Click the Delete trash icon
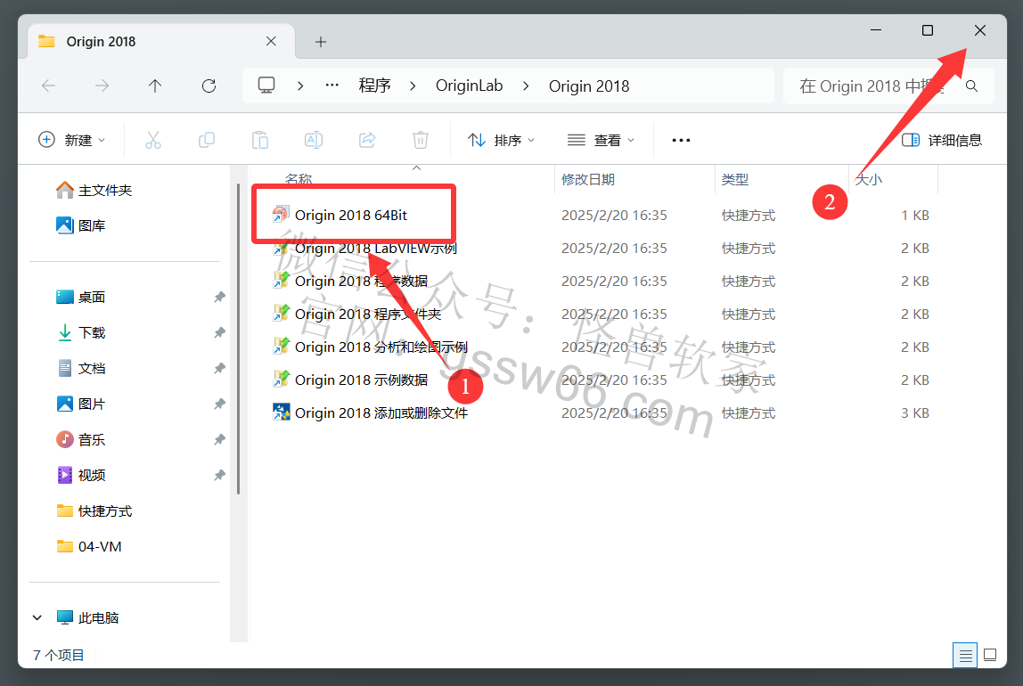The height and width of the screenshot is (686, 1023). click(421, 140)
